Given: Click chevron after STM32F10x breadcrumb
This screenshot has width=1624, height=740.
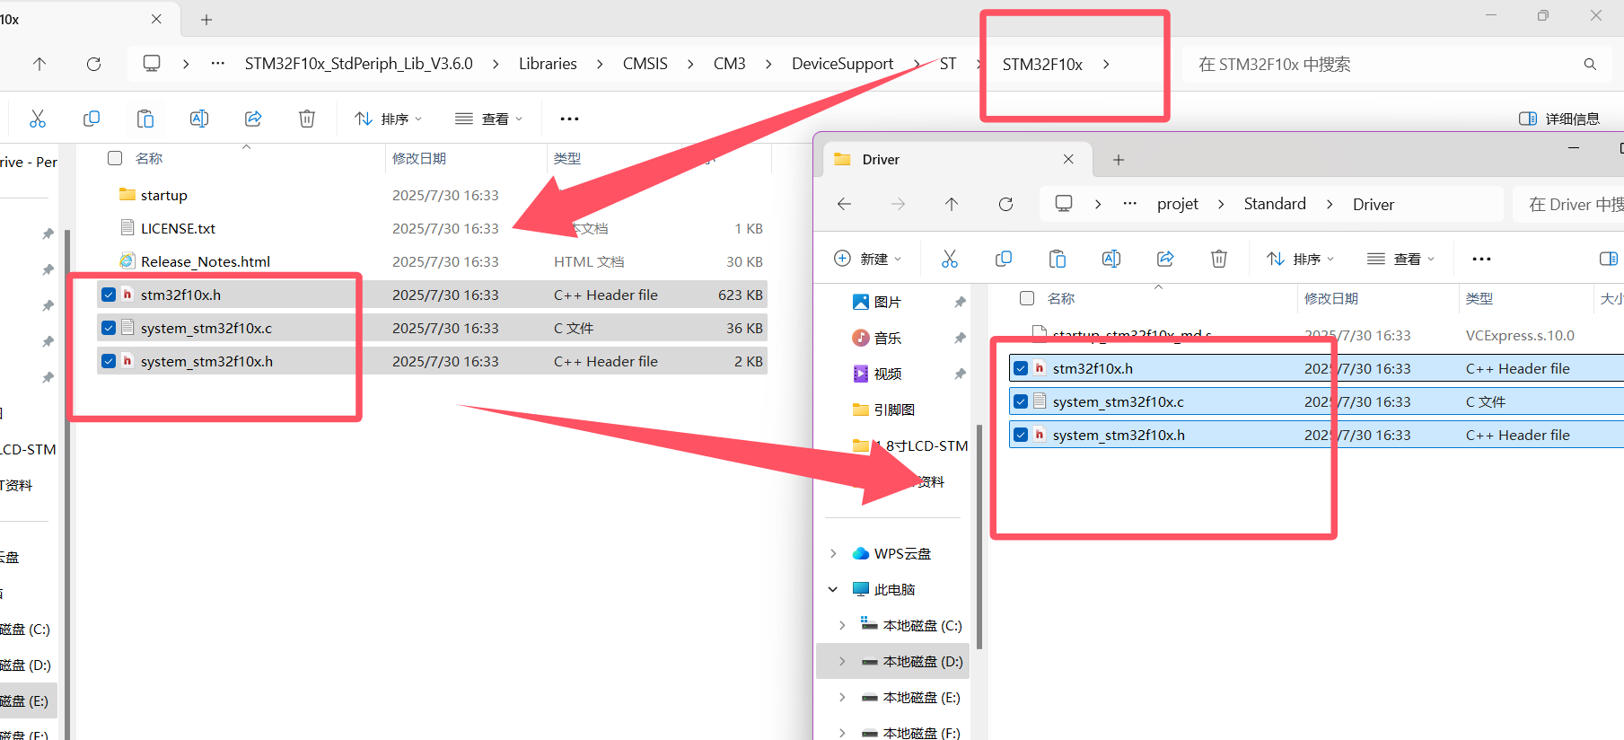Looking at the screenshot, I should [x=1106, y=64].
